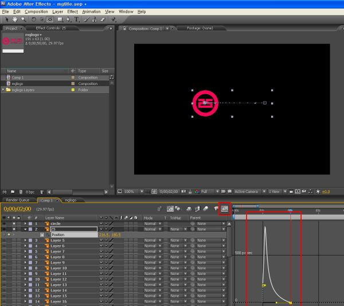Click the Graph Editor button in timeline

tap(224, 208)
